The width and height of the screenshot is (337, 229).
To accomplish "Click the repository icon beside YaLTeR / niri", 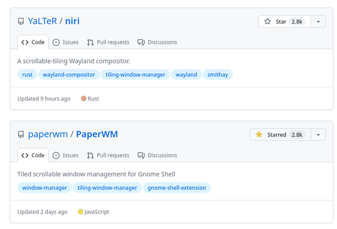I will (x=21, y=21).
